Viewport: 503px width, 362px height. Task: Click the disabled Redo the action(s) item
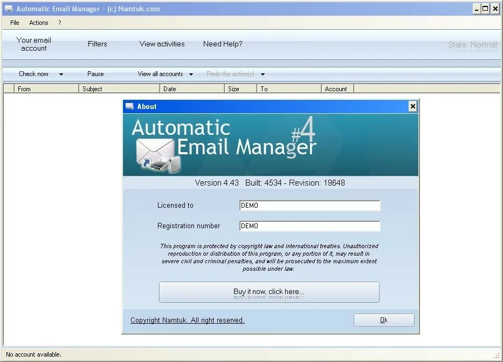click(230, 74)
